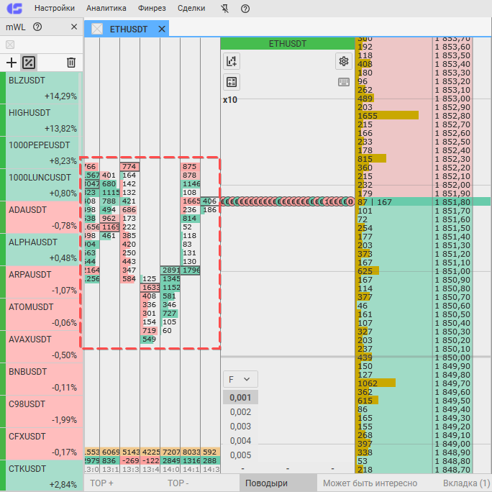Toggle crossed box in ETHUSDT tab
Image resolution: width=492 pixels, height=492 pixels.
pos(97,29)
